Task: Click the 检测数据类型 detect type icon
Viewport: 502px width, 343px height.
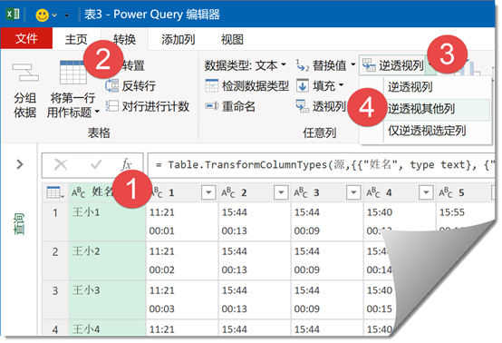Action: pos(212,86)
